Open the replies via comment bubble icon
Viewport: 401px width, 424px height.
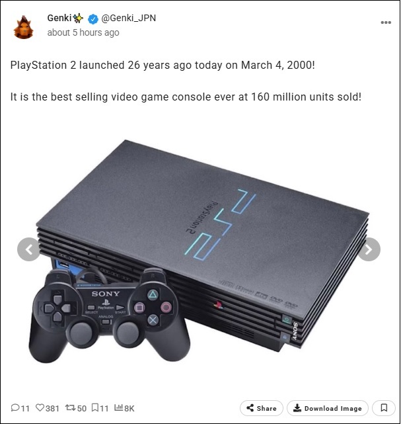15,407
